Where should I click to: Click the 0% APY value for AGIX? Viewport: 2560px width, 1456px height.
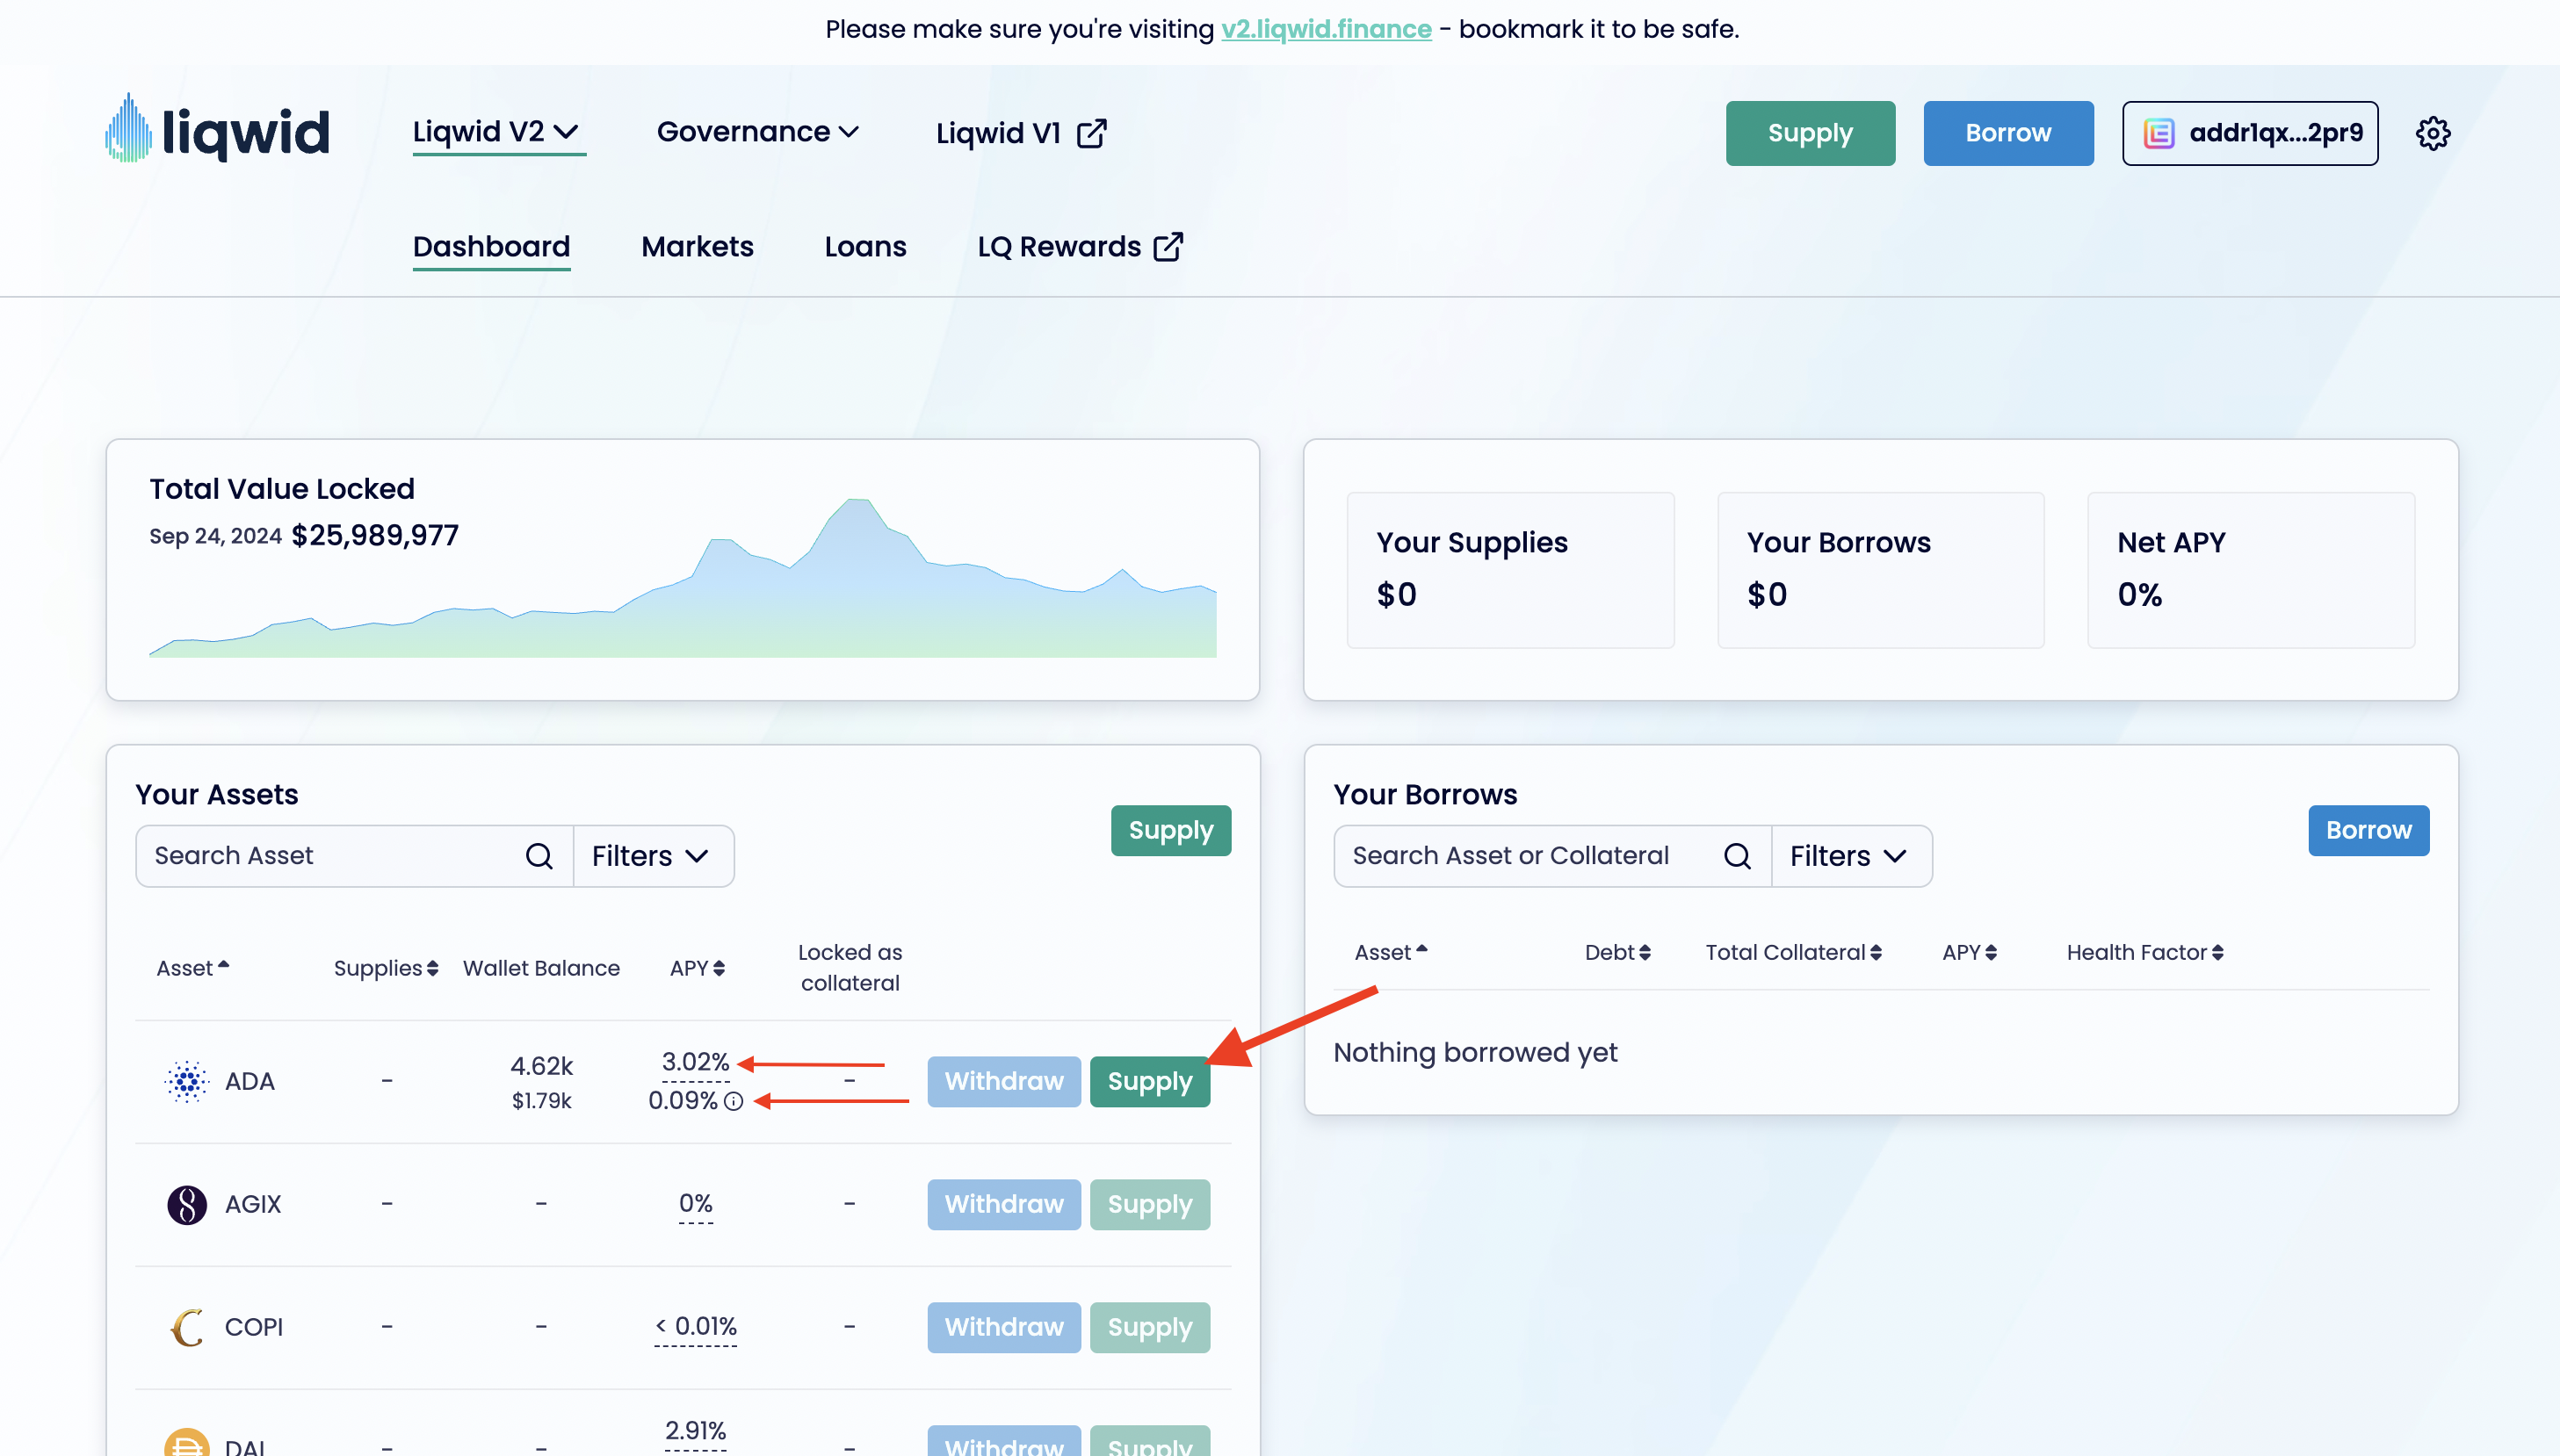pos(695,1203)
